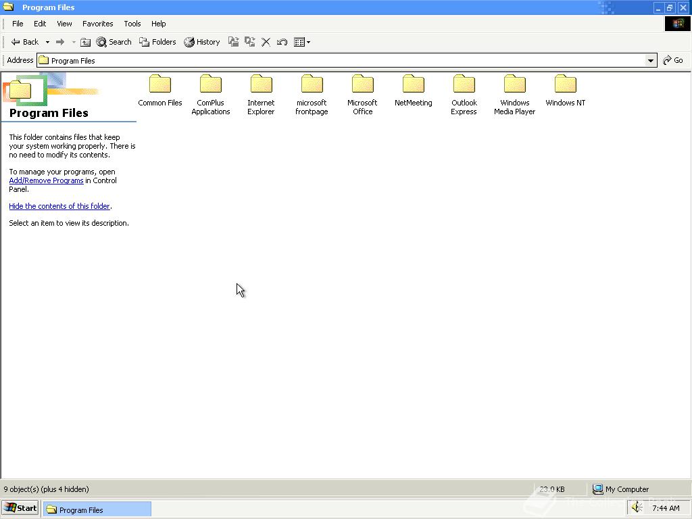Click the 23.0 KB status text

click(551, 489)
